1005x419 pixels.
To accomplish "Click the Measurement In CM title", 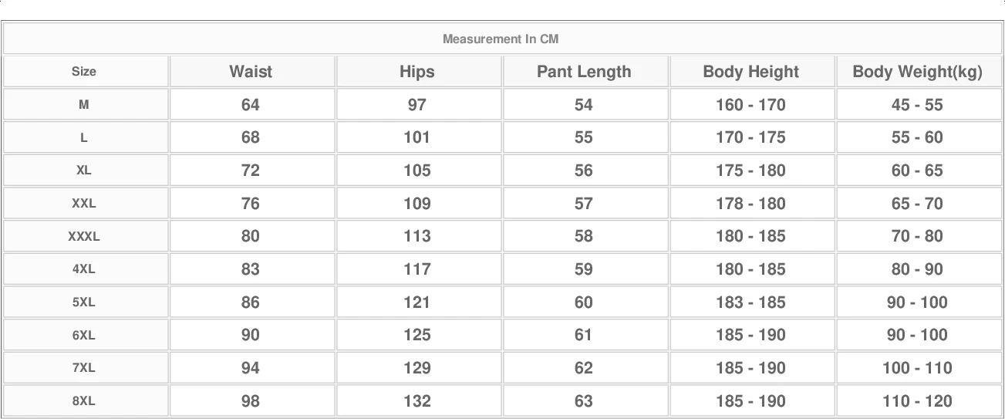I will (x=501, y=39).
